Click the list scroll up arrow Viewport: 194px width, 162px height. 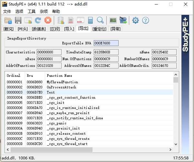(x=176, y=75)
